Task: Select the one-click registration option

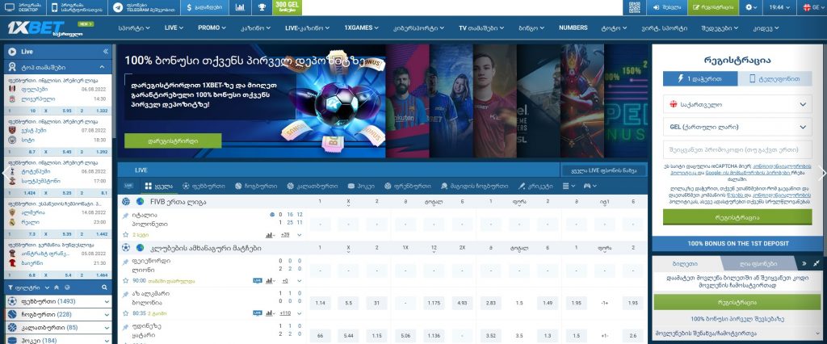Action: (698, 78)
